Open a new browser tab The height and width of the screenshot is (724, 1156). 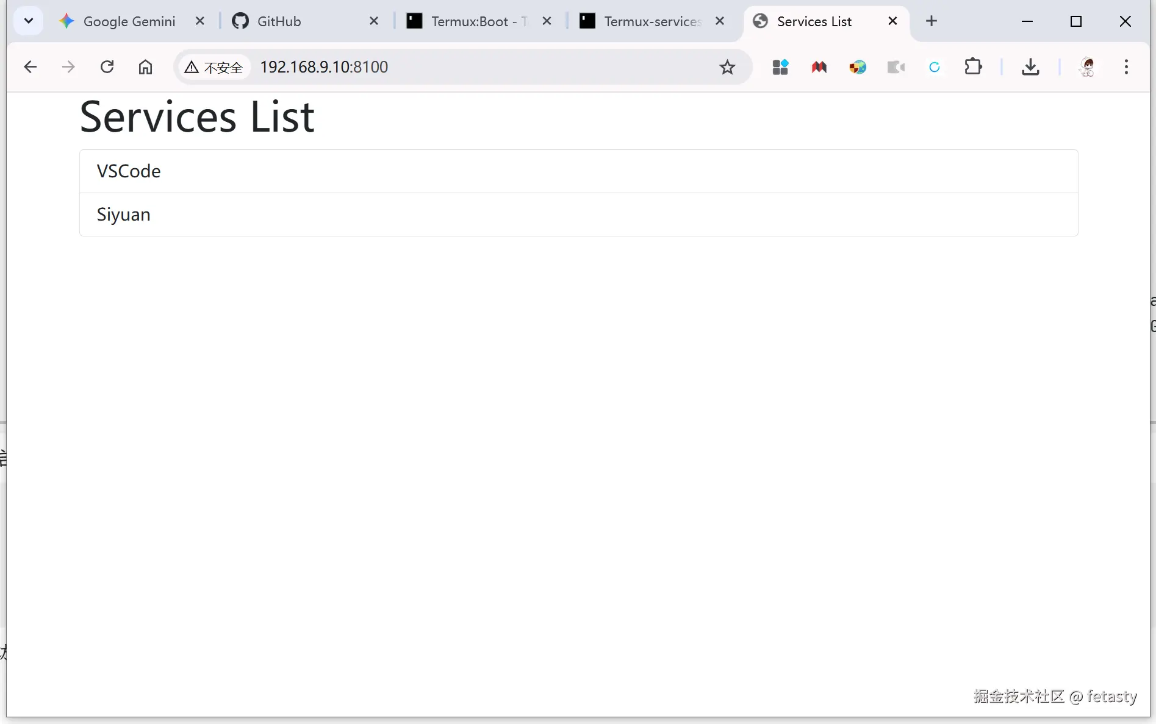pos(932,21)
